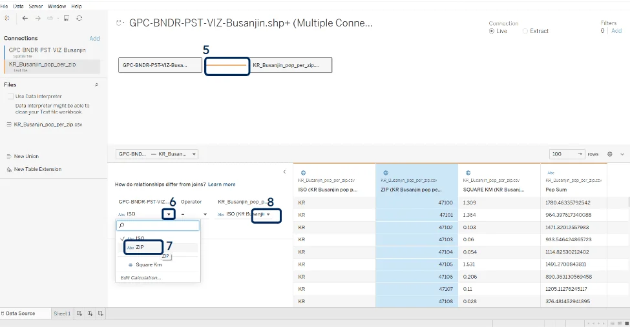Open the Data menu
This screenshot has width=630, height=327.
[18, 6]
